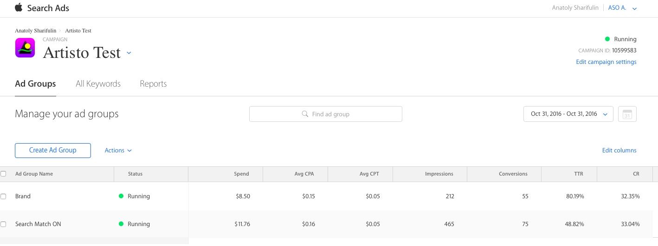The width and height of the screenshot is (658, 246).
Task: Click the Edit columns link
Action: [x=619, y=150]
